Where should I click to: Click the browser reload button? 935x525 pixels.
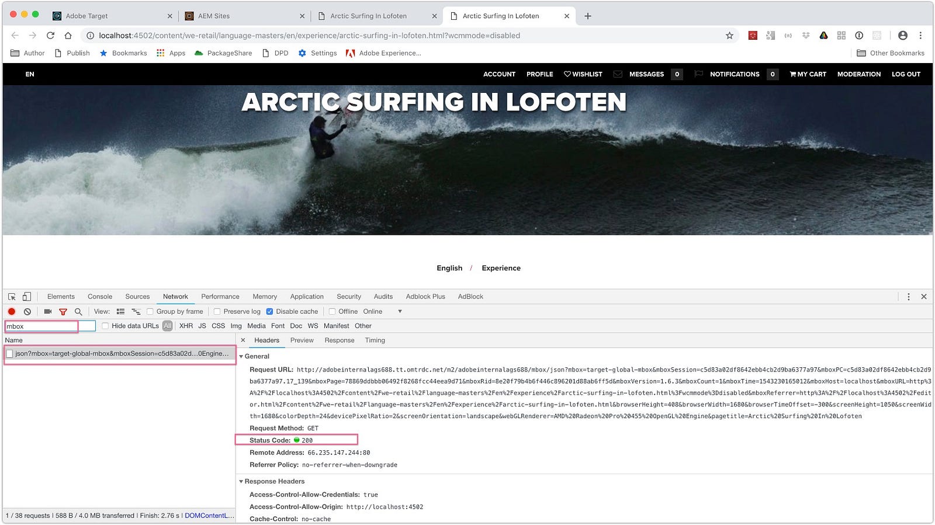coord(50,36)
